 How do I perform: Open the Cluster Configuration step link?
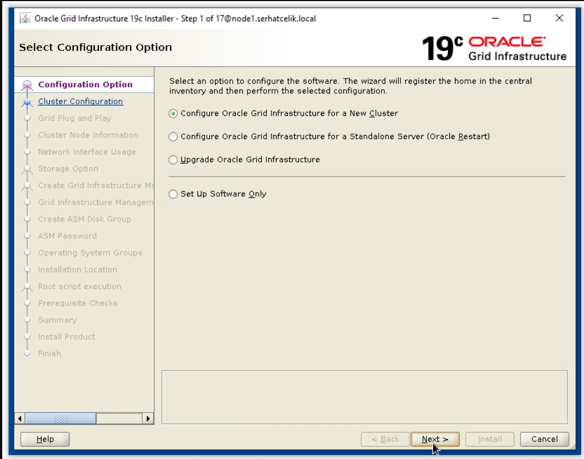80,101
